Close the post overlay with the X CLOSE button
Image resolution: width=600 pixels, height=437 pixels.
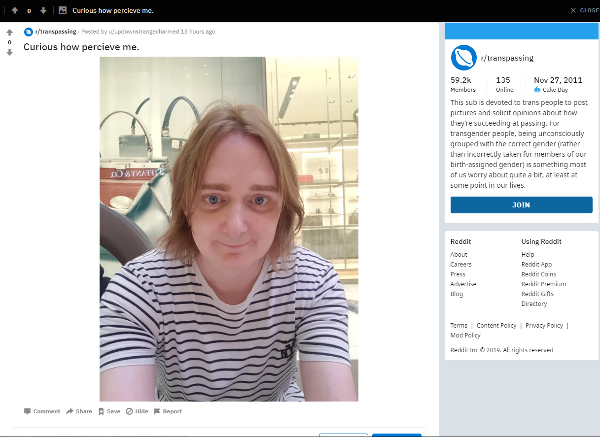tap(585, 10)
